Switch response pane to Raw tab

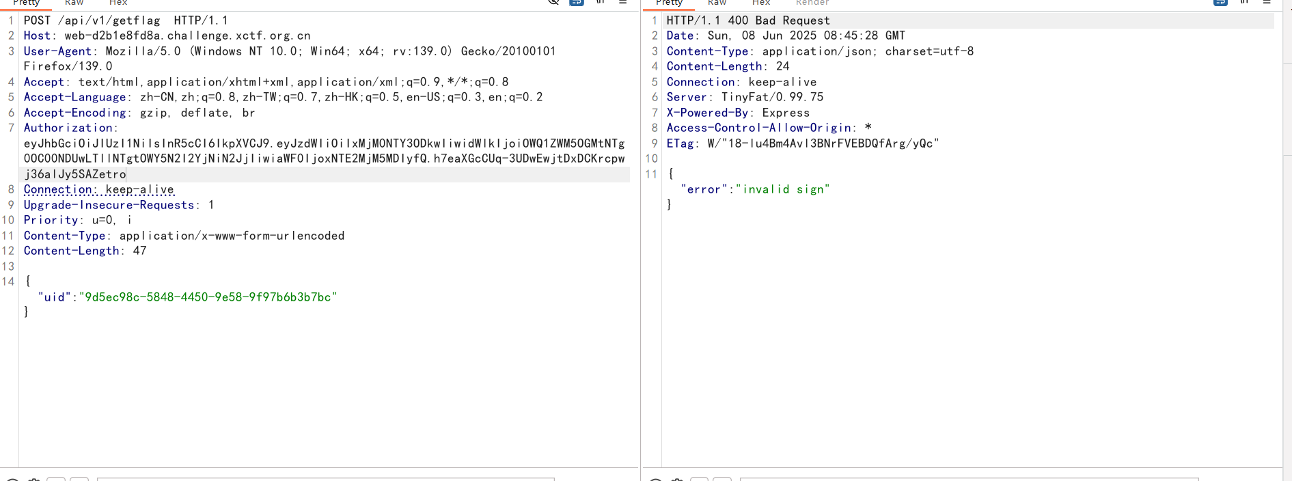717,3
